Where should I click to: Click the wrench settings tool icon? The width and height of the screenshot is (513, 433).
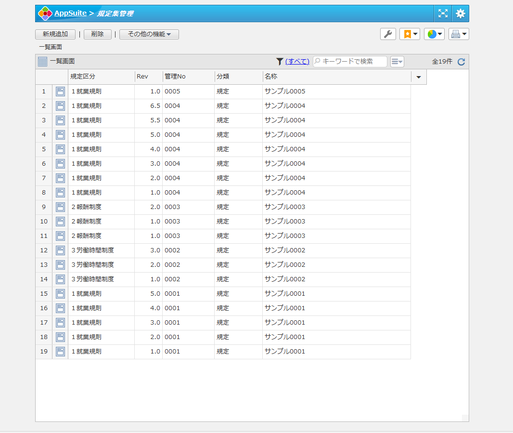click(x=388, y=34)
